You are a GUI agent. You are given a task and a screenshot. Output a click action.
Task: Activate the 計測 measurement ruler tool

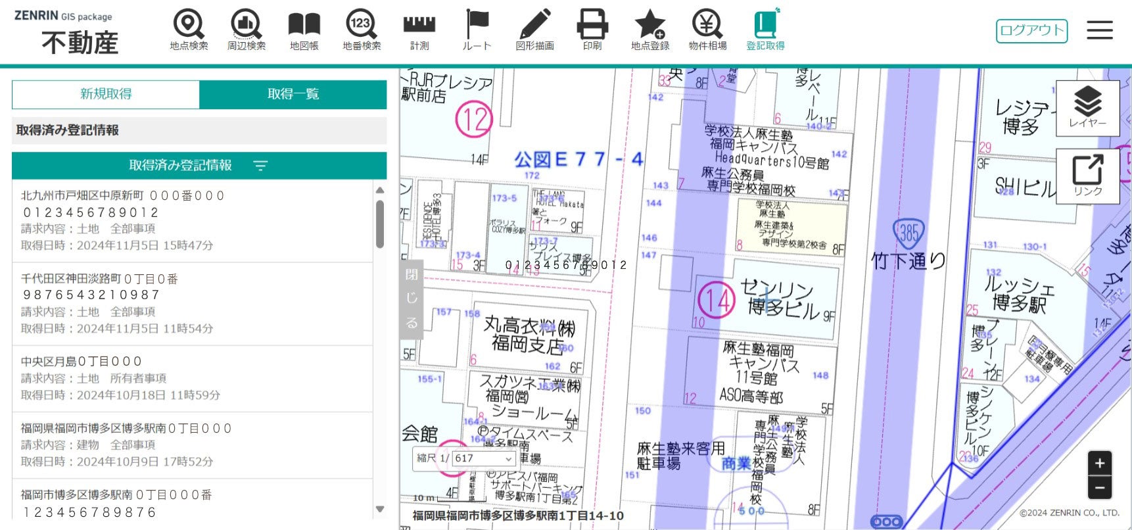coord(419,30)
